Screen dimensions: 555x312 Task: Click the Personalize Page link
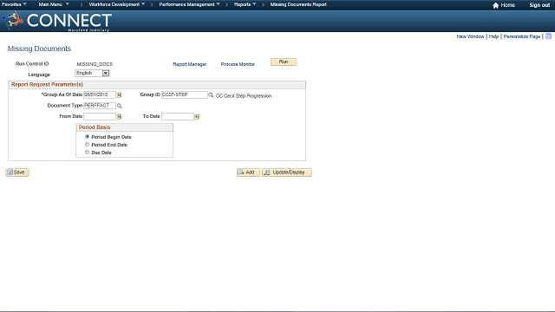pos(522,36)
